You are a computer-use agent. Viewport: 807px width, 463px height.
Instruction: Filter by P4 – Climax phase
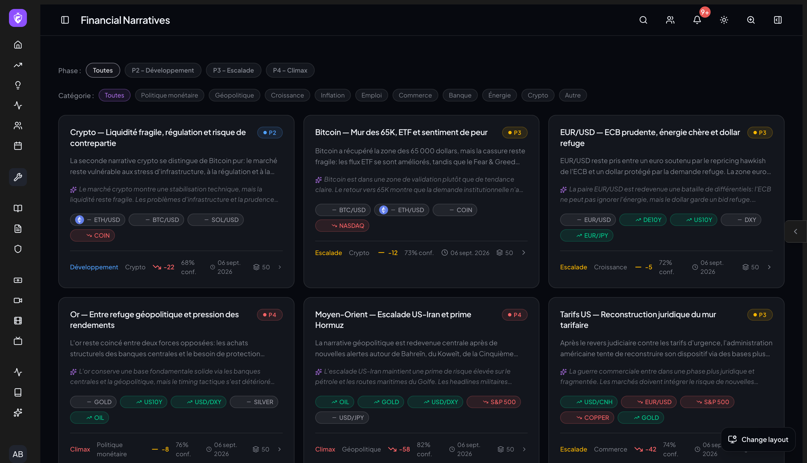point(290,70)
